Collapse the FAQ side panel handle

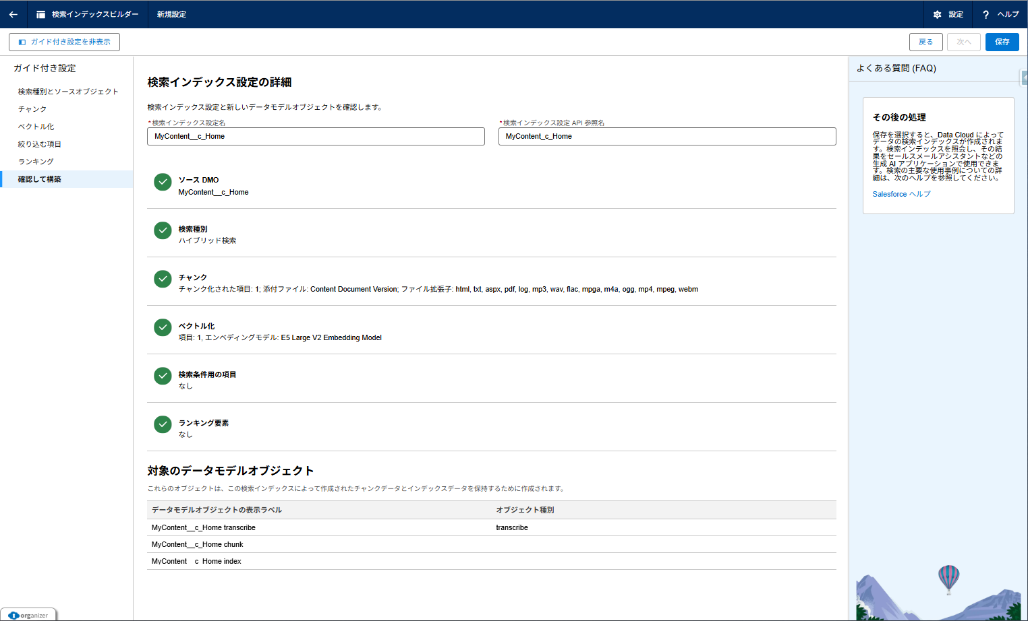[1024, 77]
